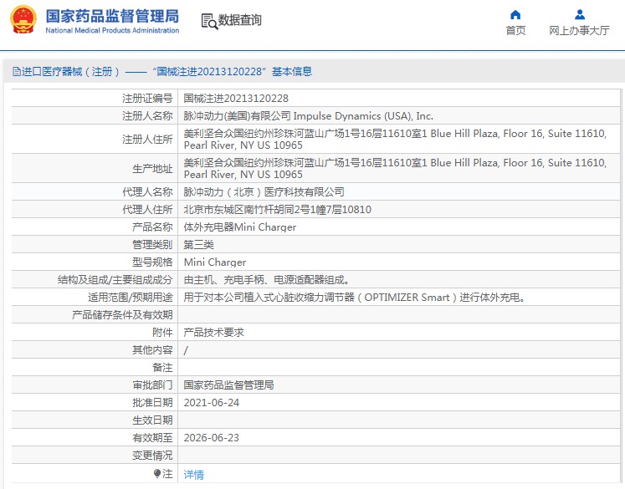Click attachment value 产品技术要求
The height and width of the screenshot is (489, 625).
(x=213, y=333)
